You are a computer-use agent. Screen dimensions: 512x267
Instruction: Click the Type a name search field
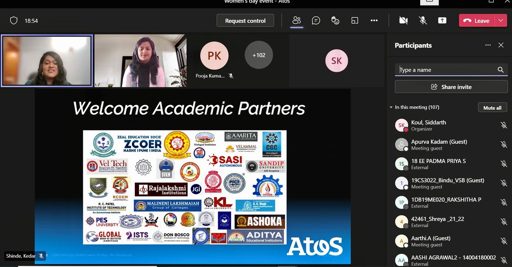451,70
